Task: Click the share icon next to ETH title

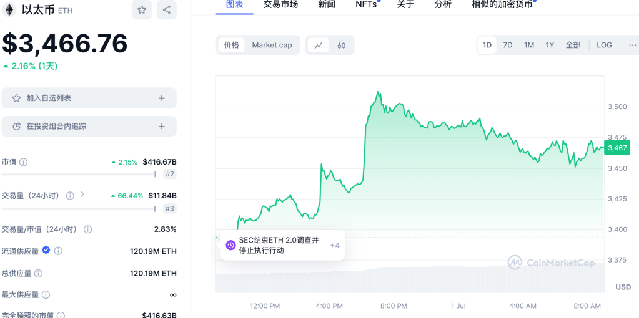Action: [x=166, y=10]
